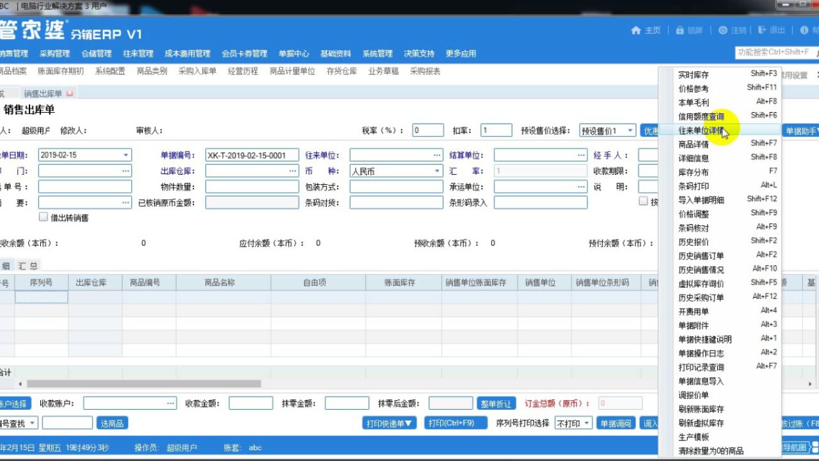
Task: Close the 销售出库单 tab with its red icon
Action: pos(70,93)
